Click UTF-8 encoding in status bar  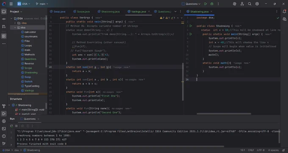[260, 150]
